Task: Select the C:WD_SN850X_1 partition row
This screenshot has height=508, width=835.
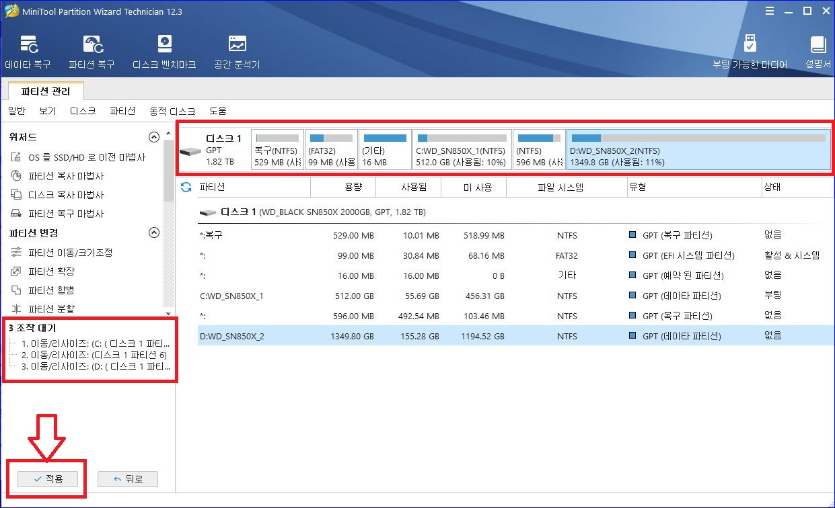Action: pos(515,296)
